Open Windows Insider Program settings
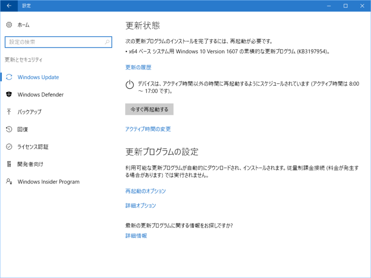Viewport: 371px width, 278px height. tap(49, 182)
